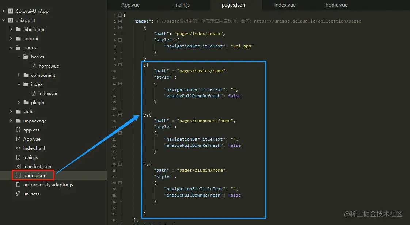Click the index.vue file icon
This screenshot has width=410, height=225.
[x=34, y=93]
